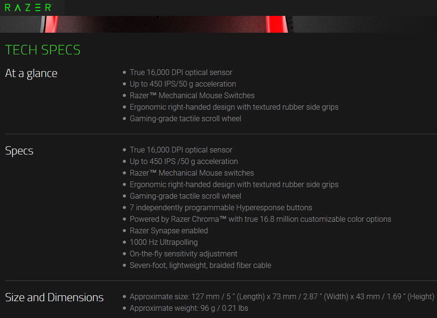
Task: Click the TECH SPECS heading
Action: tap(43, 50)
